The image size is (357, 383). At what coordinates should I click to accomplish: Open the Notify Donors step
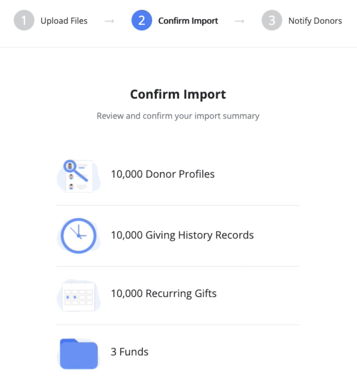coord(315,21)
